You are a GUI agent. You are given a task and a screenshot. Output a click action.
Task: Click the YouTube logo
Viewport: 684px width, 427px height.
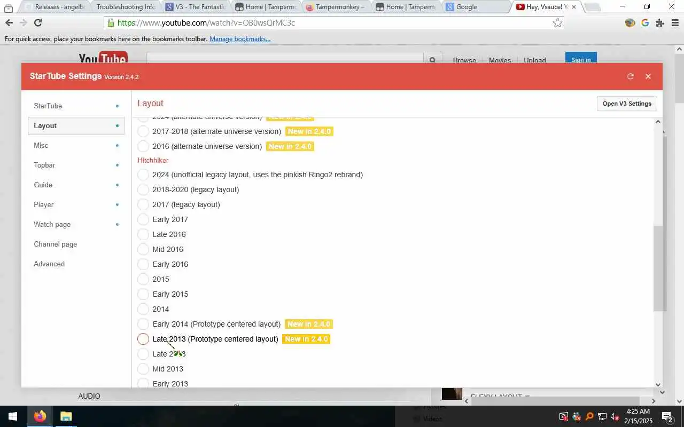[103, 59]
